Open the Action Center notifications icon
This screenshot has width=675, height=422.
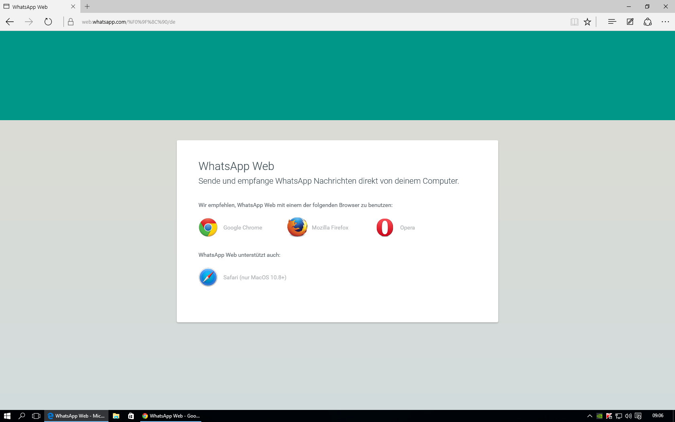(638, 416)
